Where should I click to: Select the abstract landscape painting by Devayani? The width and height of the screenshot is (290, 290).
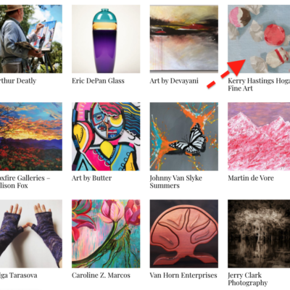coord(184,39)
